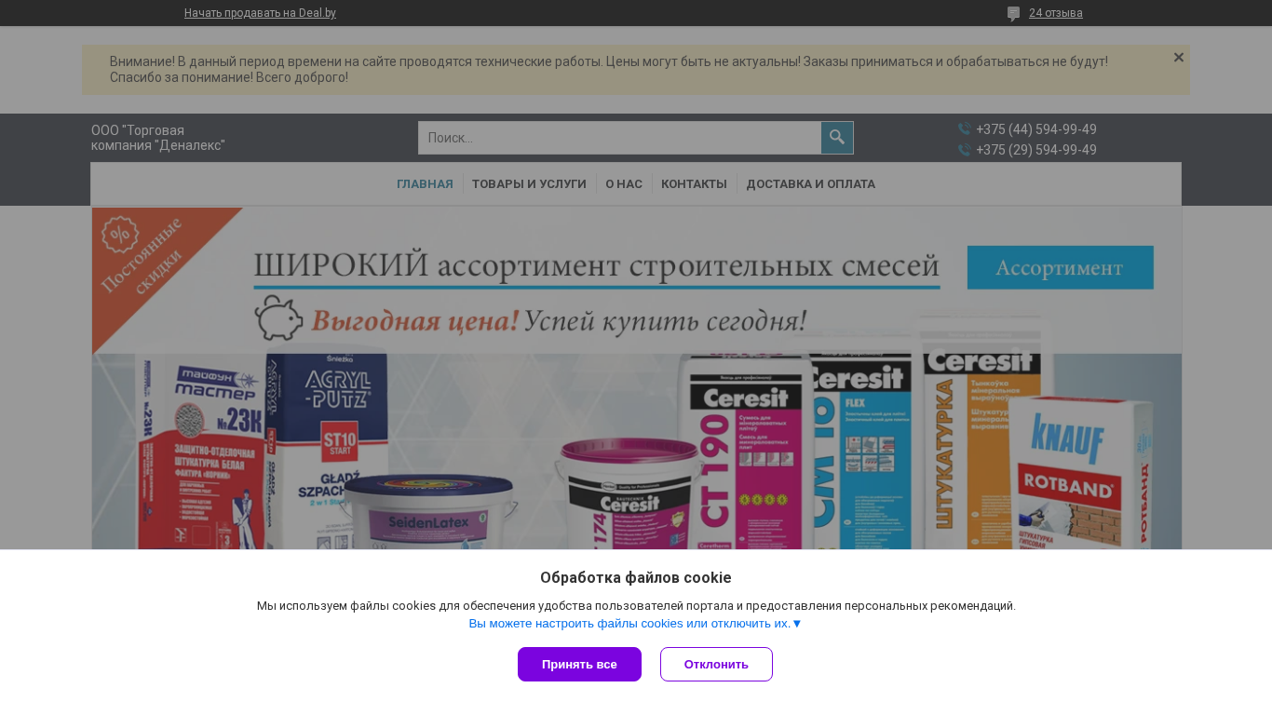Open the О нас menu item
Image resolution: width=1272 pixels, height=715 pixels.
(x=624, y=184)
